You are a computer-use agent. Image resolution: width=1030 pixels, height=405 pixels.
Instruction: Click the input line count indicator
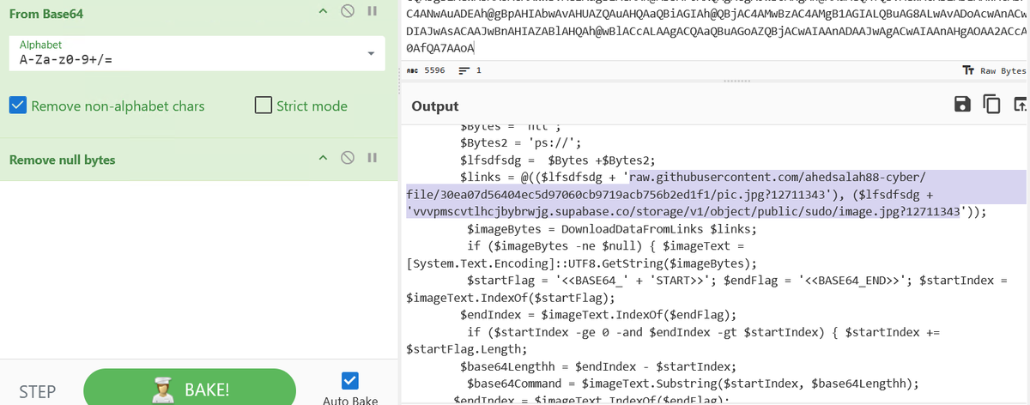(470, 70)
